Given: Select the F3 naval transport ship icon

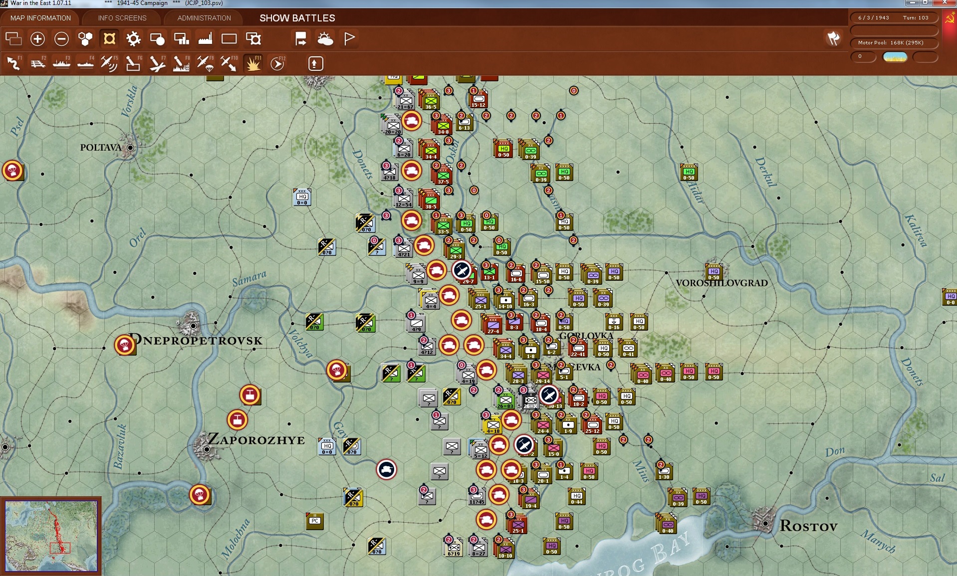Looking at the screenshot, I should (x=61, y=64).
